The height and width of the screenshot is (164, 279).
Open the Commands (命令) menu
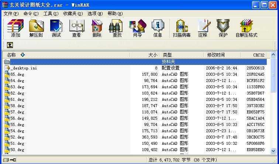click(31, 14)
